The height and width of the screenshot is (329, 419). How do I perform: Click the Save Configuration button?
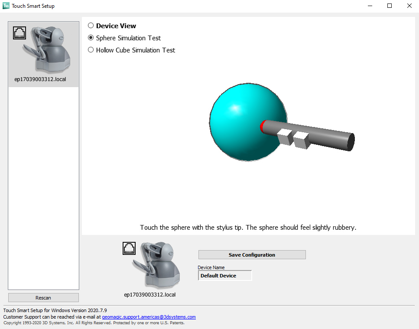[x=252, y=255]
